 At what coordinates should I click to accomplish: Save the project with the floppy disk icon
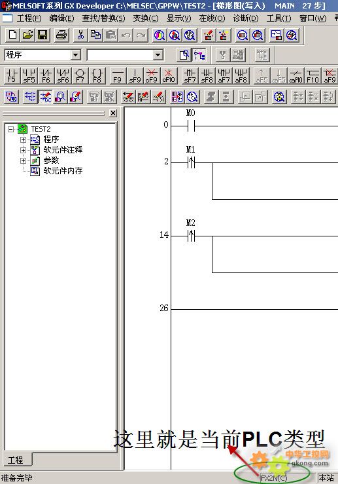click(x=42, y=35)
